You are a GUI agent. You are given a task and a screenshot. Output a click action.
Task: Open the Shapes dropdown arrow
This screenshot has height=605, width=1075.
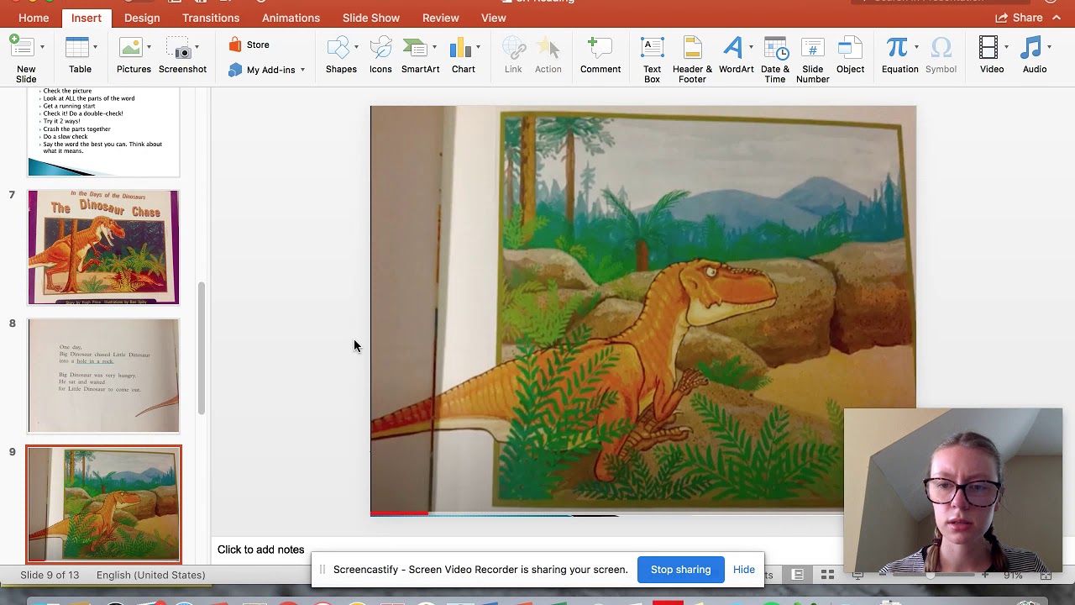click(x=356, y=47)
